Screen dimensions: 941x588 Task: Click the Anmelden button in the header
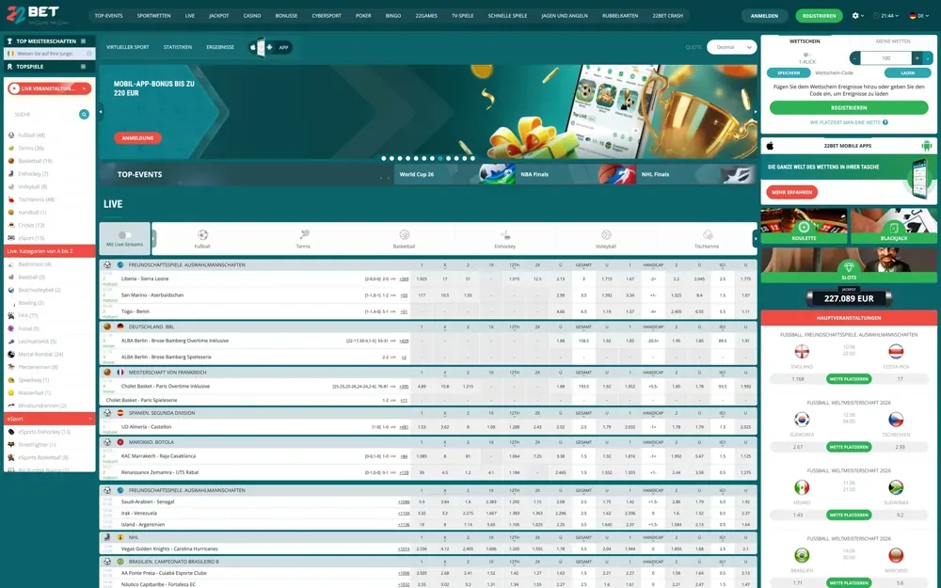coord(764,16)
